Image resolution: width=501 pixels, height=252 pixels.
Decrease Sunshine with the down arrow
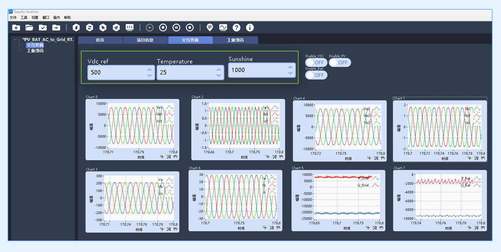[290, 73]
